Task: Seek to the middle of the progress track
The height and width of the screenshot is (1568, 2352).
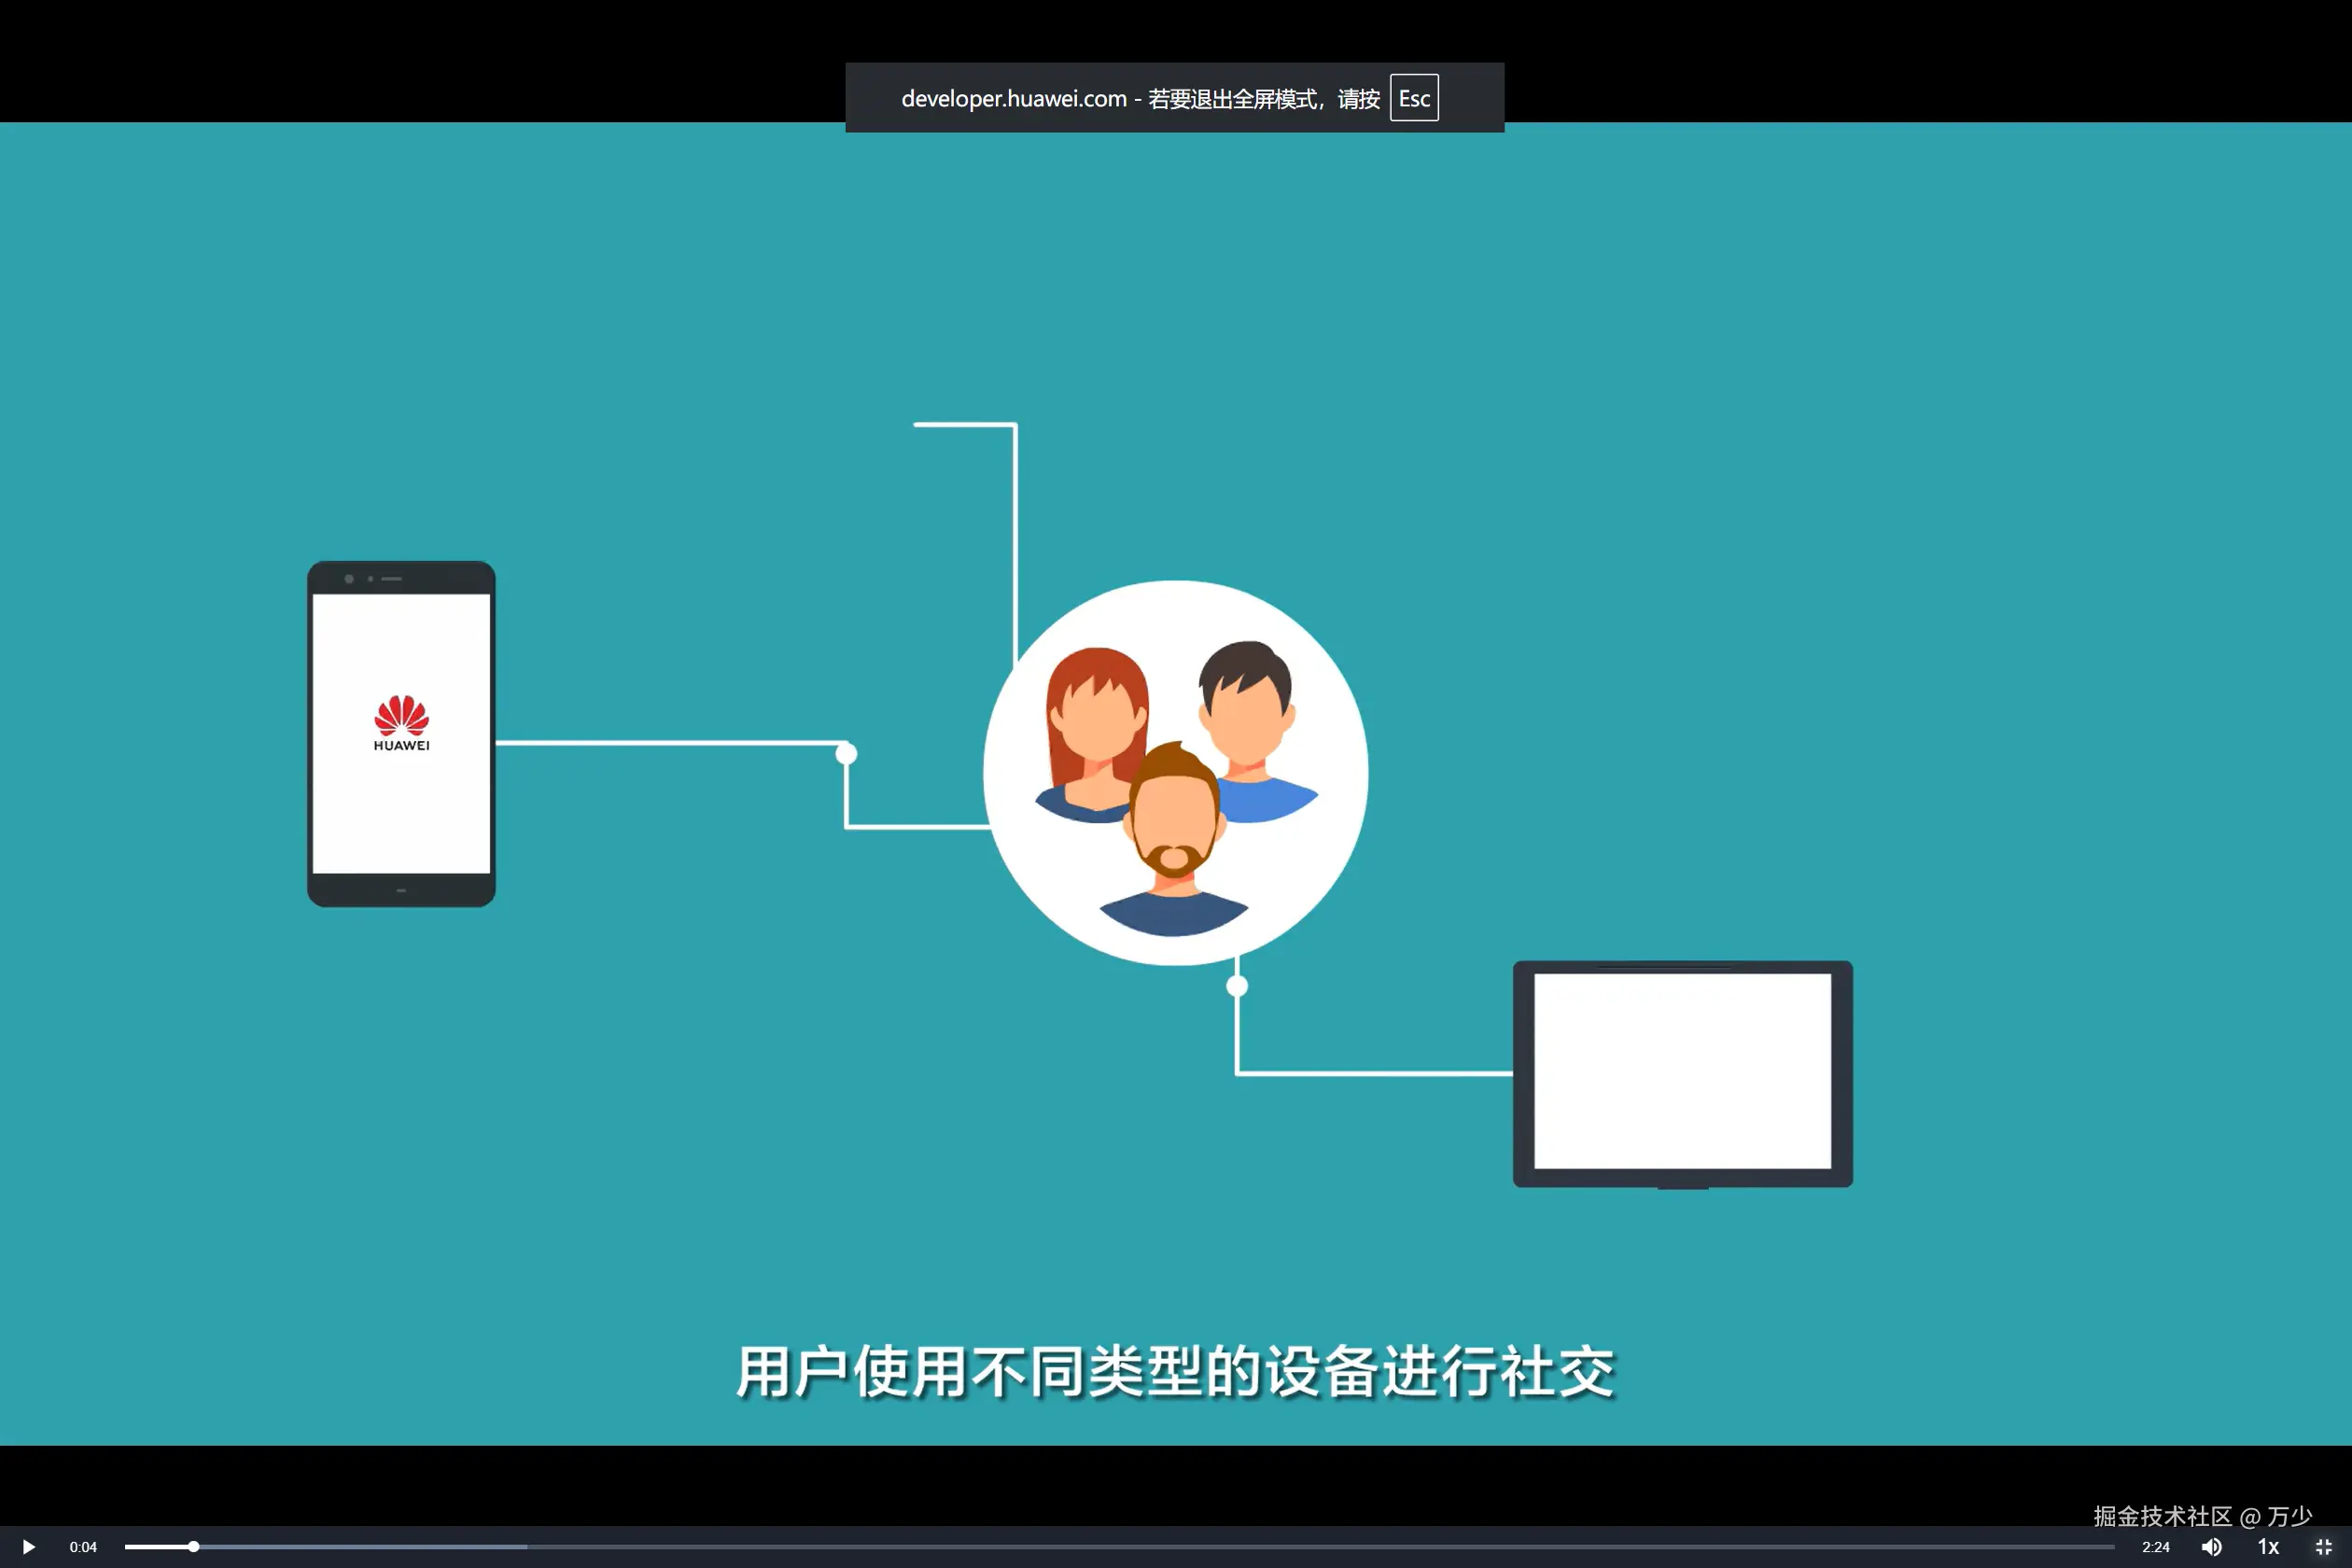Action: [1119, 1547]
